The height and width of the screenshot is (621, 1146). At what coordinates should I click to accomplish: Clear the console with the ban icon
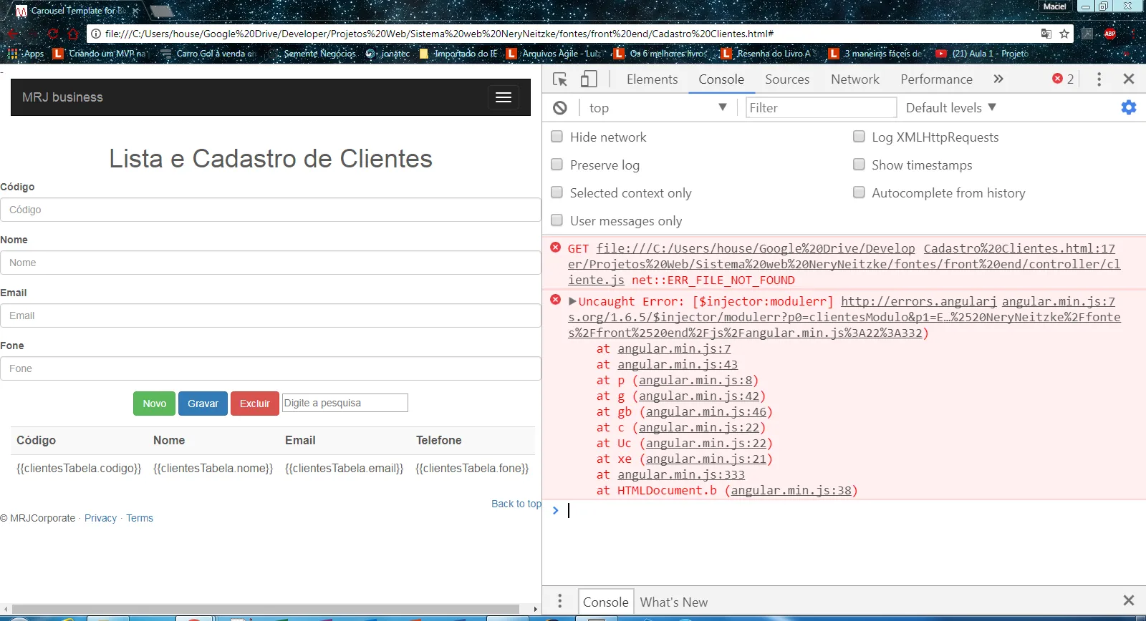[560, 107]
